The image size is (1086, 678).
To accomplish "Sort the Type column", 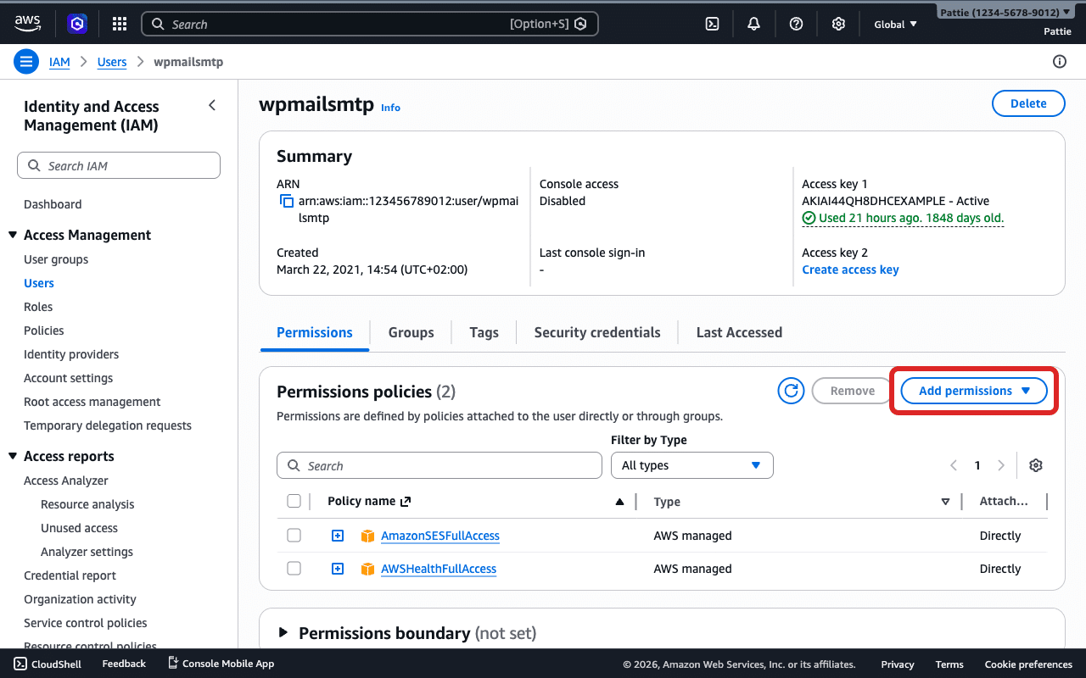I will point(945,502).
